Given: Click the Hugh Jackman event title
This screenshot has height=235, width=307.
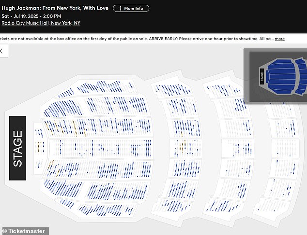Looking at the screenshot, I should point(55,8).
